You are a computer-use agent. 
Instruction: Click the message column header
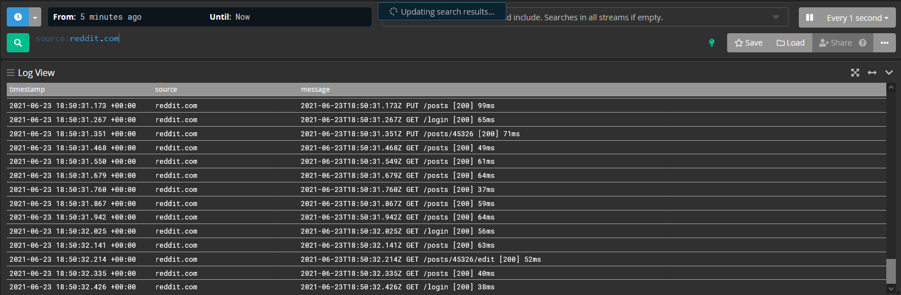click(315, 90)
